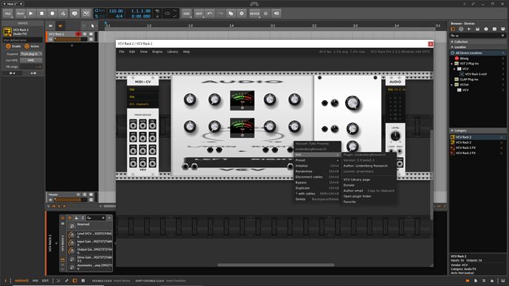Switch to ARRANGE layout
The height and width of the screenshot is (286, 509).
[x=21, y=281]
